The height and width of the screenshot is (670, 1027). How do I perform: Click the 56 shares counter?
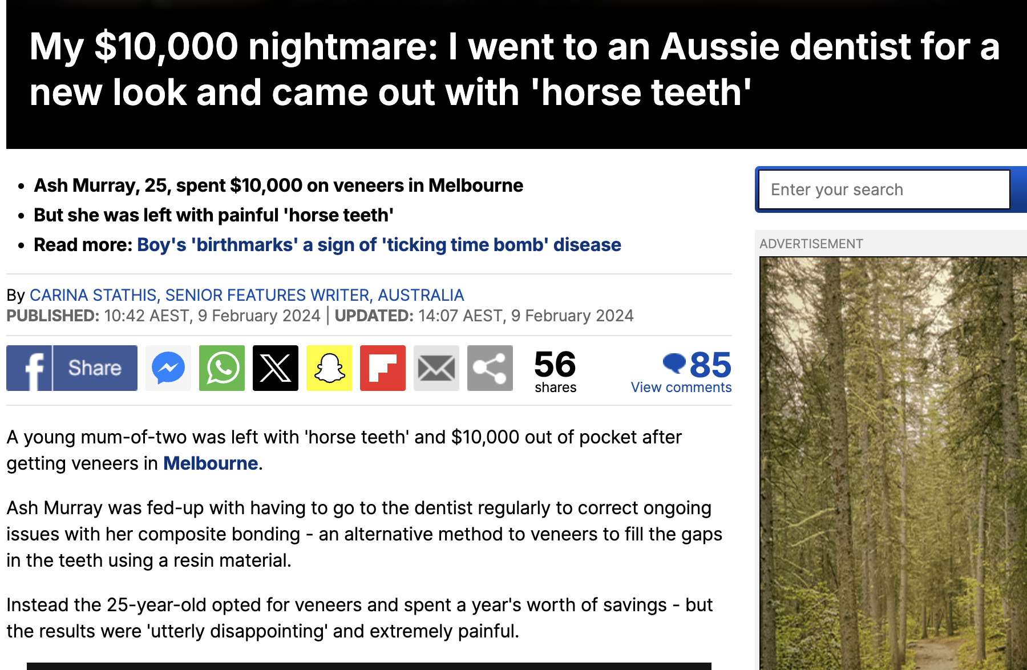click(555, 372)
